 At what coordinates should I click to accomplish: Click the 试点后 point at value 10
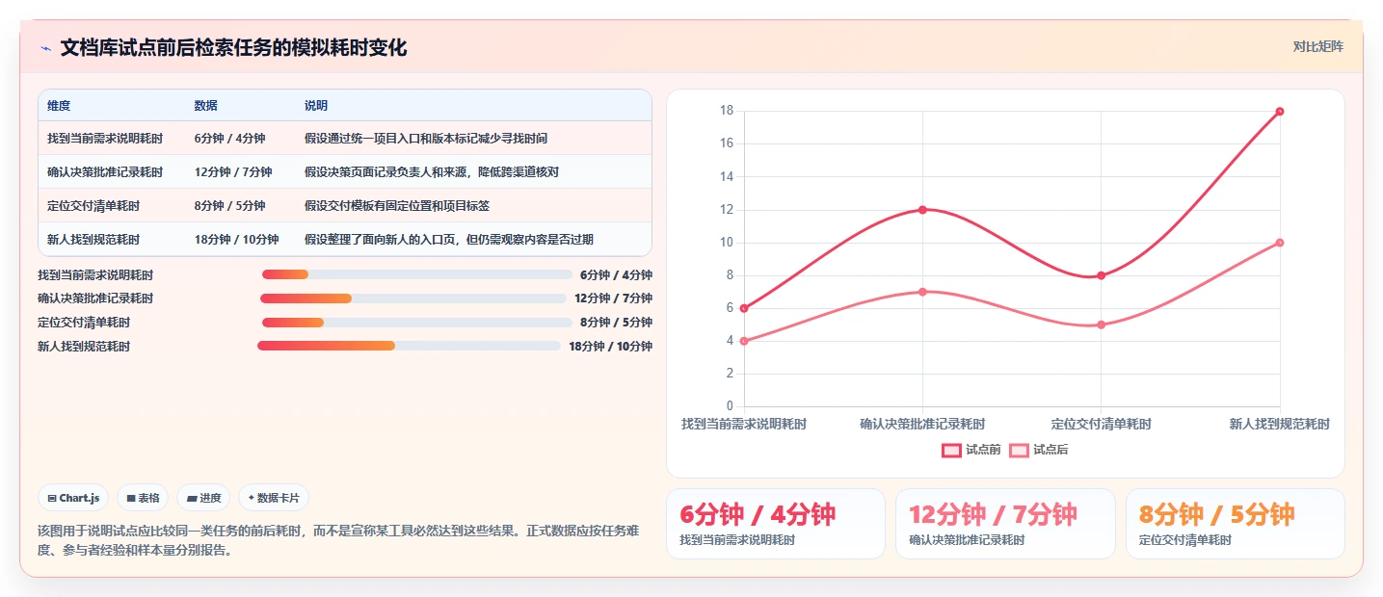tap(1280, 243)
